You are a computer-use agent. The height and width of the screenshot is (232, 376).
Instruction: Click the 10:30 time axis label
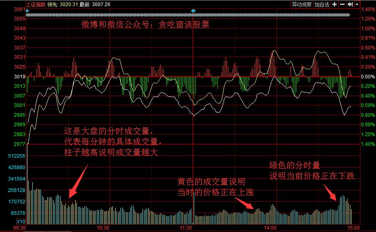click(x=103, y=228)
